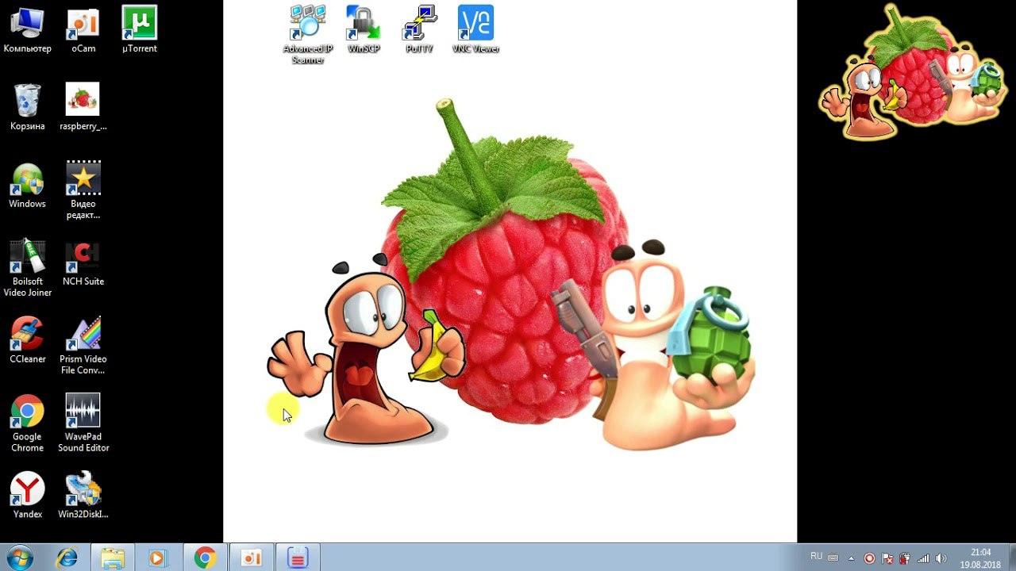Open the Yandex browser shortcut
1016x571 pixels.
click(x=27, y=496)
